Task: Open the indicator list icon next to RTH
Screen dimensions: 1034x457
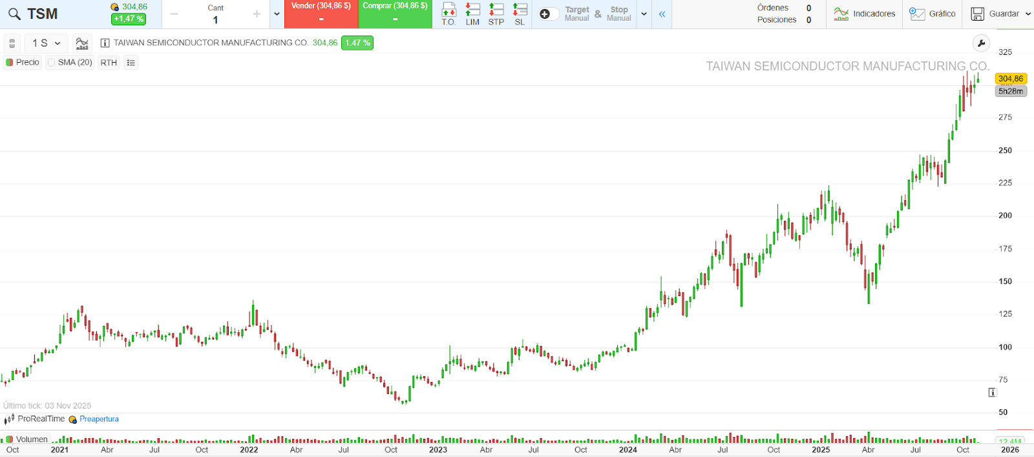Action: [x=131, y=63]
